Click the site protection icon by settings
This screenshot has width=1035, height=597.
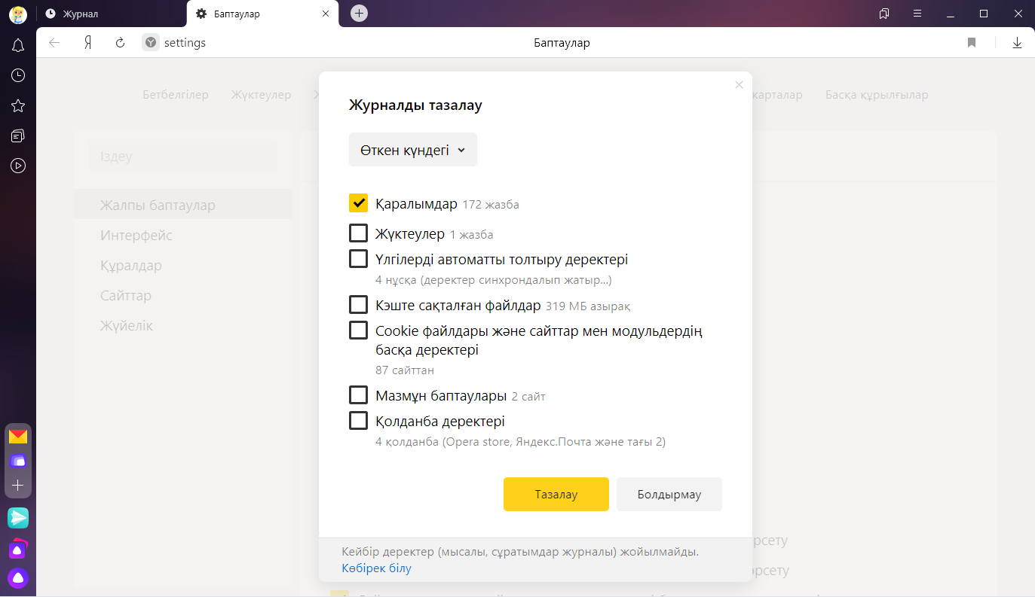[151, 43]
